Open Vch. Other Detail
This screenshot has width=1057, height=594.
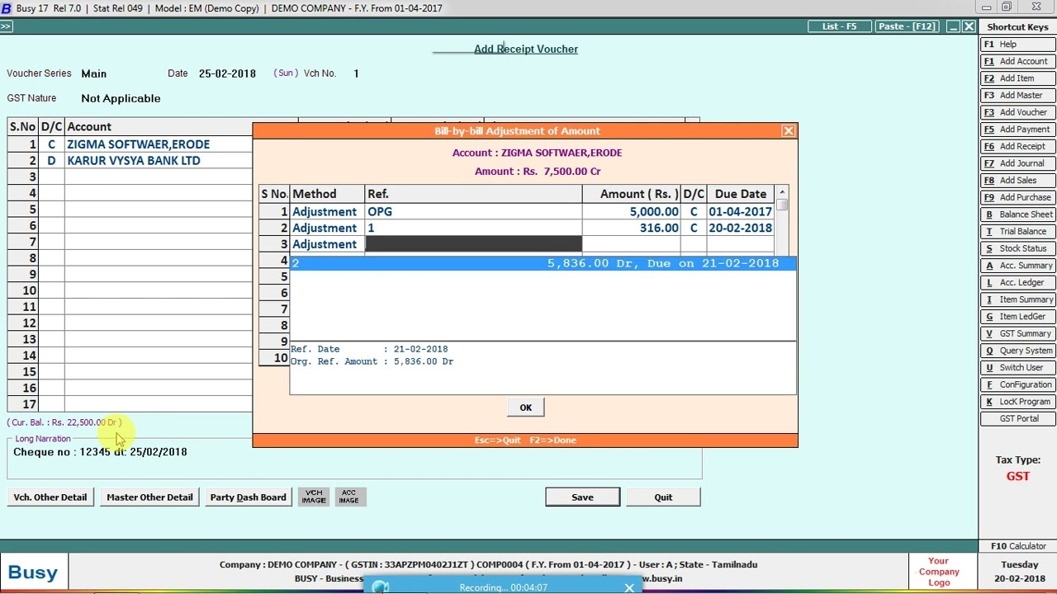50,497
